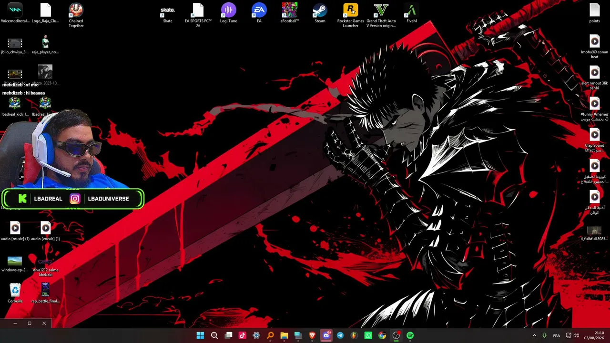Open network and volume quick settings
610x343 pixels.
(x=572, y=335)
